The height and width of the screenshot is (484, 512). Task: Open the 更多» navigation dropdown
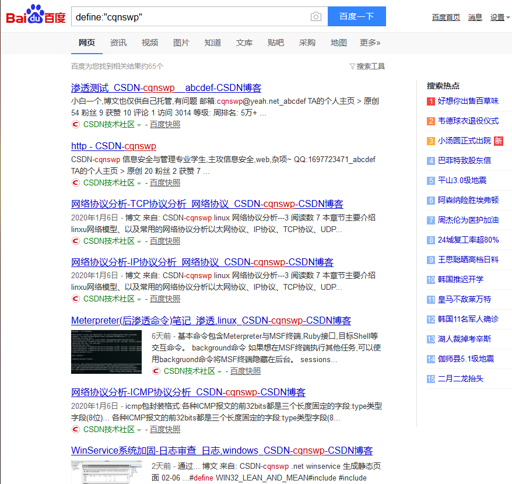point(370,43)
